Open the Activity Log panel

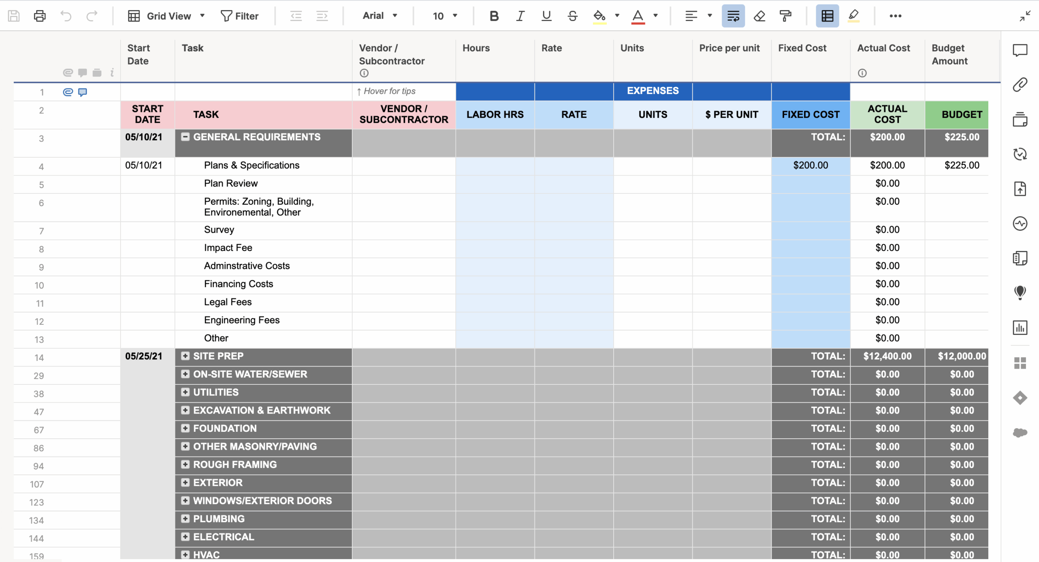pyautogui.click(x=1021, y=223)
